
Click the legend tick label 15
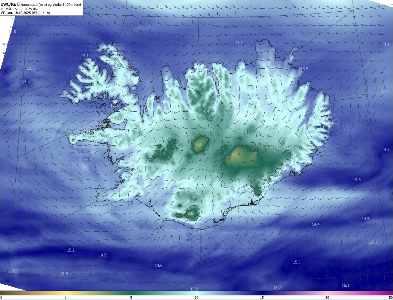tap(262, 298)
